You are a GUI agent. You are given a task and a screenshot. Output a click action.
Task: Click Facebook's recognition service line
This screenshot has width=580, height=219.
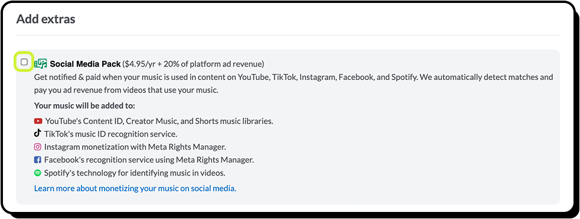point(149,160)
